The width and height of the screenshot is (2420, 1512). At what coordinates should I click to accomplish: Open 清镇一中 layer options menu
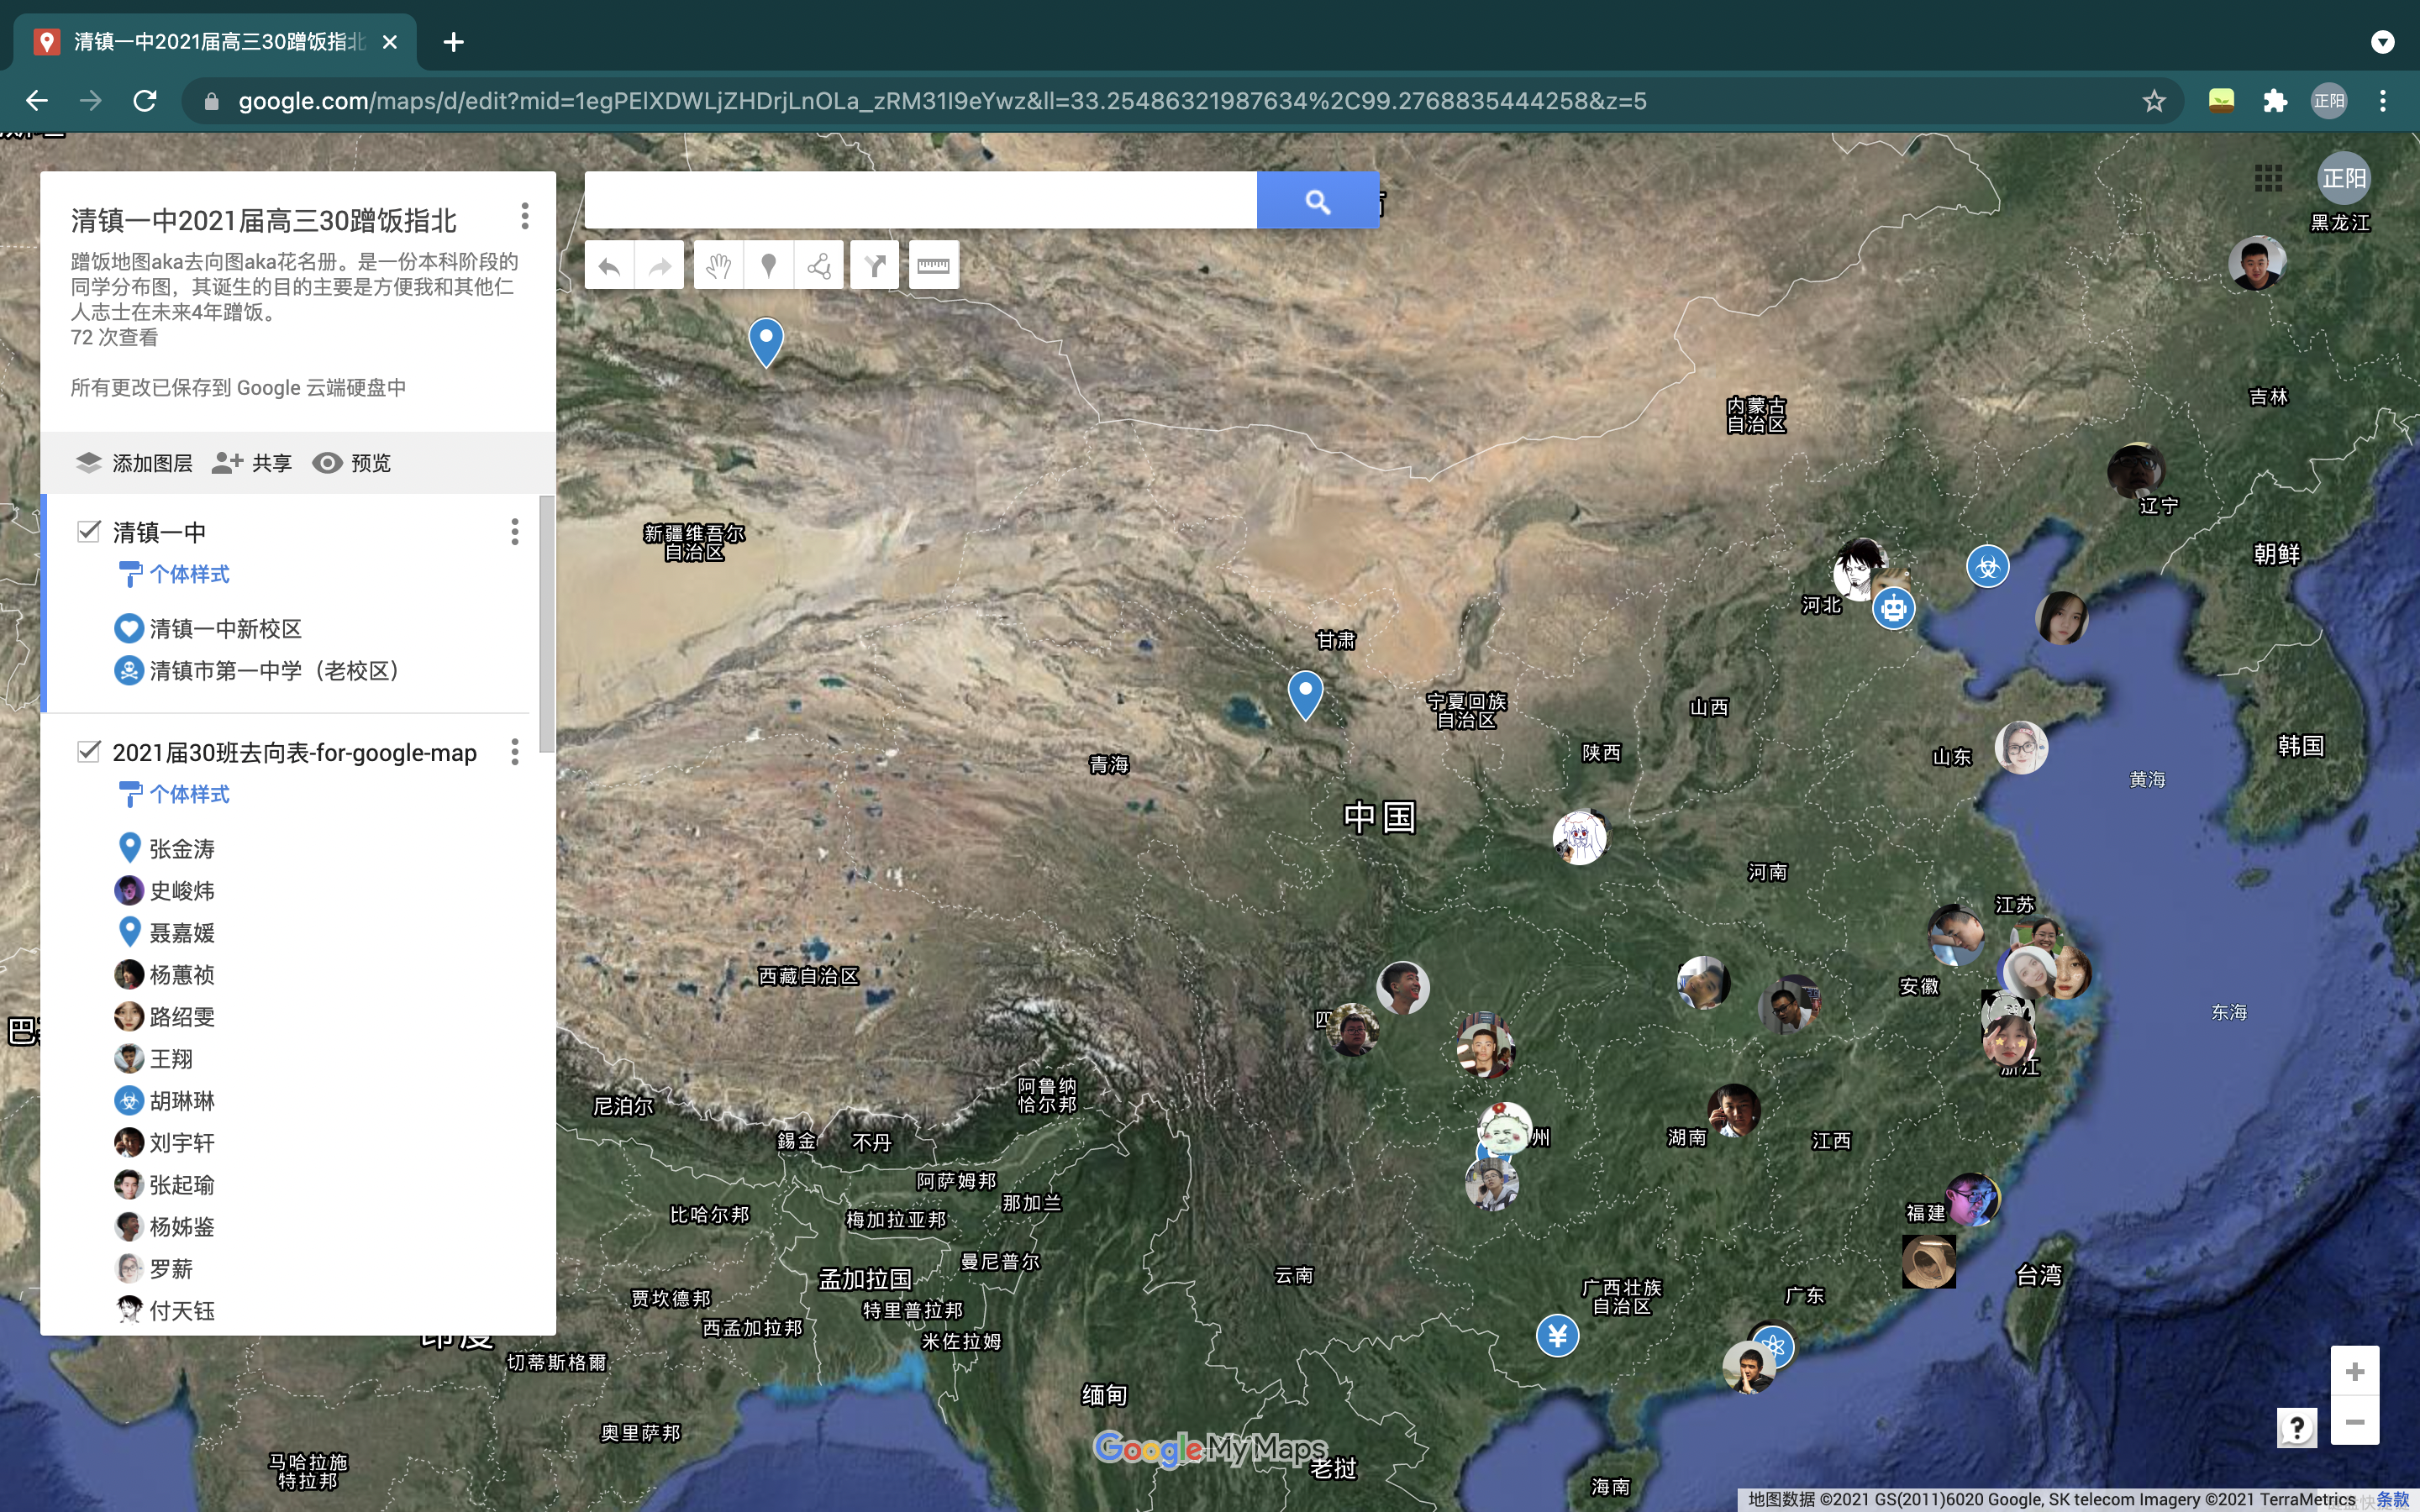point(515,531)
